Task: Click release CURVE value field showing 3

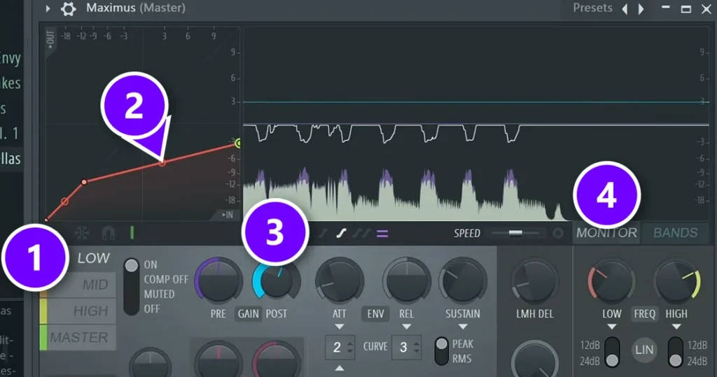Action: coord(407,348)
